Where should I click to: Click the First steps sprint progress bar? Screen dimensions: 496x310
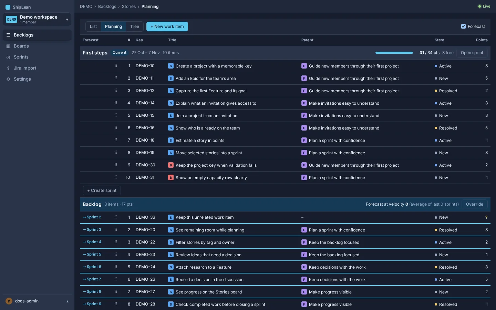pyautogui.click(x=394, y=53)
